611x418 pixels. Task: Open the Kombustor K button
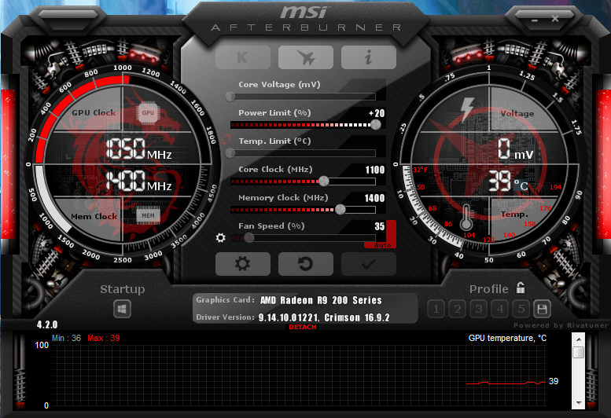click(243, 57)
